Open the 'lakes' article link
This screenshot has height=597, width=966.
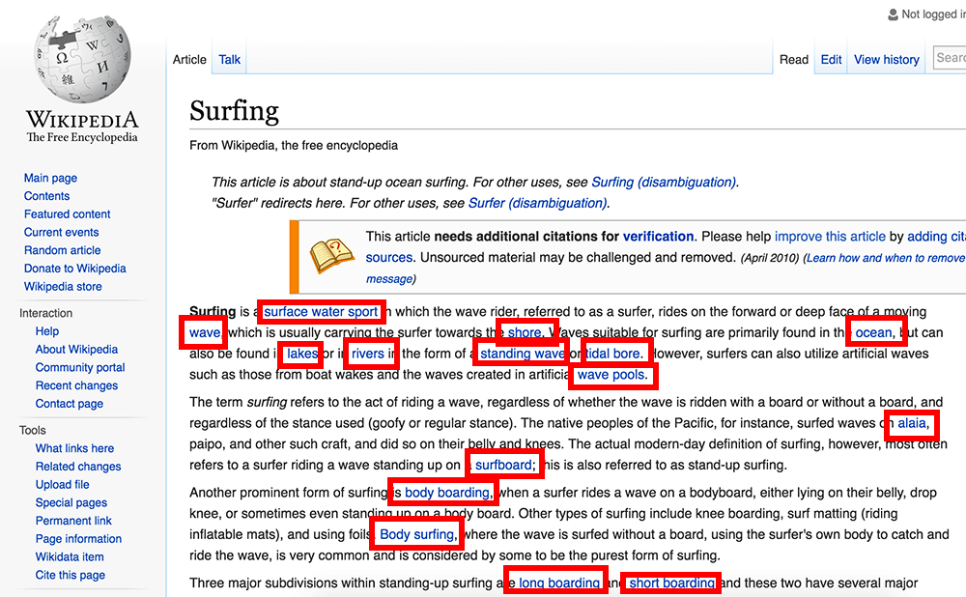302,354
